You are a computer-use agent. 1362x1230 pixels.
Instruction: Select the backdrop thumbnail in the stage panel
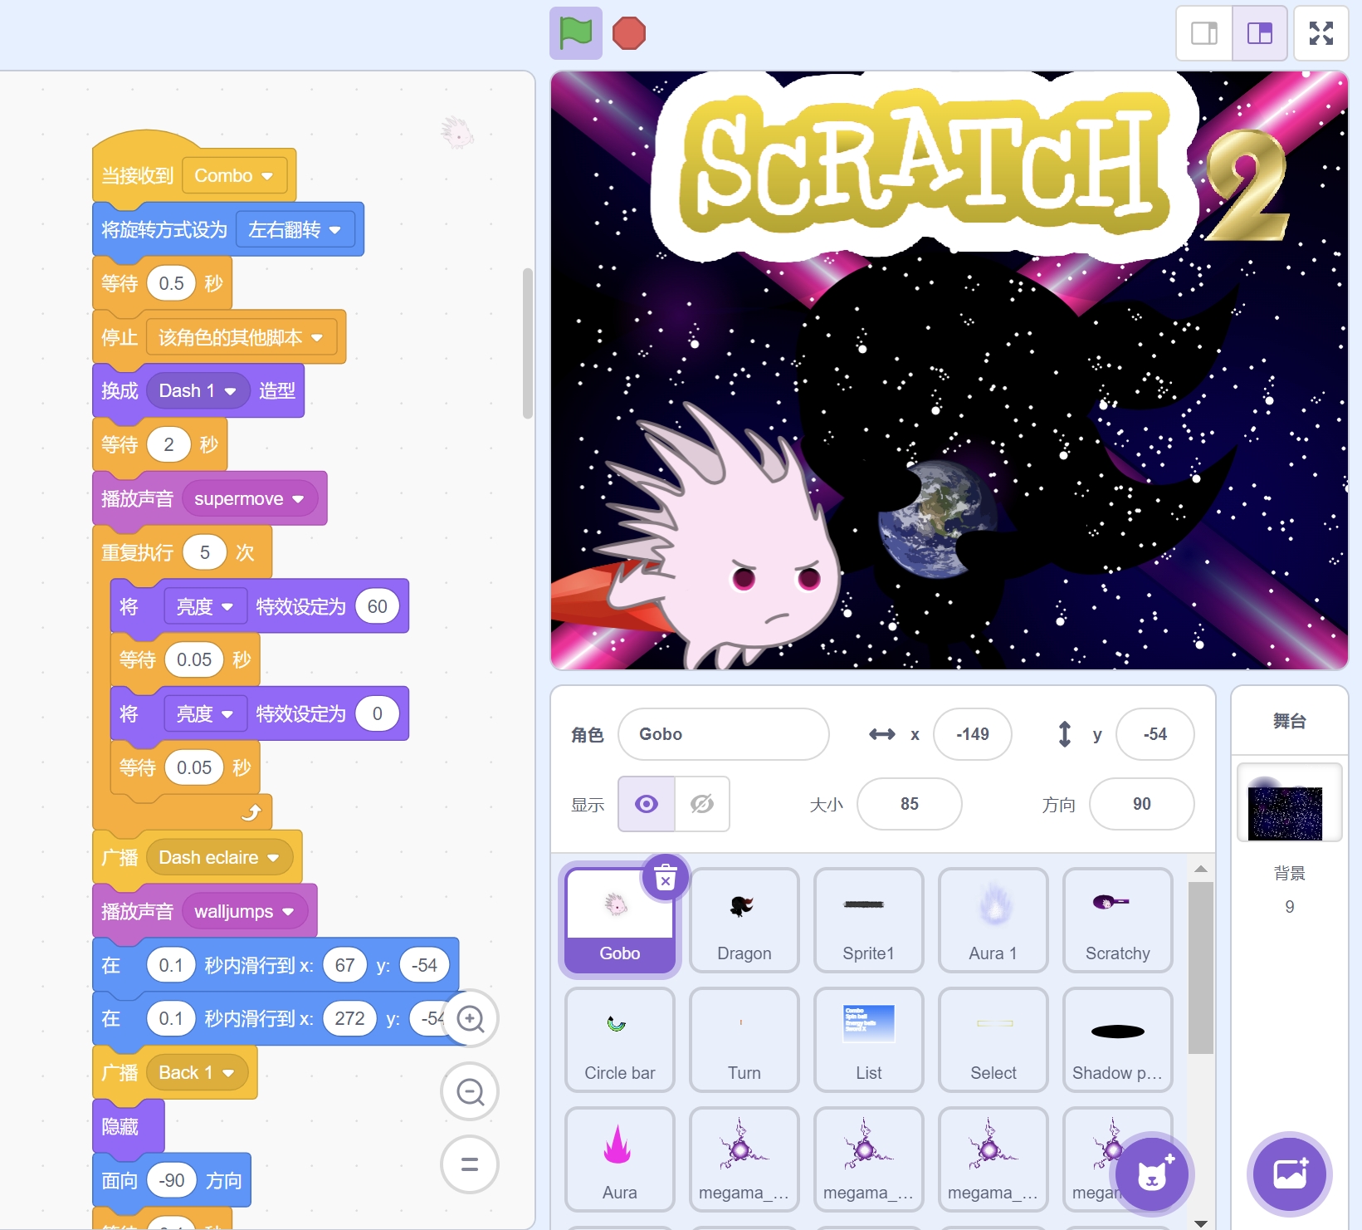click(x=1289, y=802)
